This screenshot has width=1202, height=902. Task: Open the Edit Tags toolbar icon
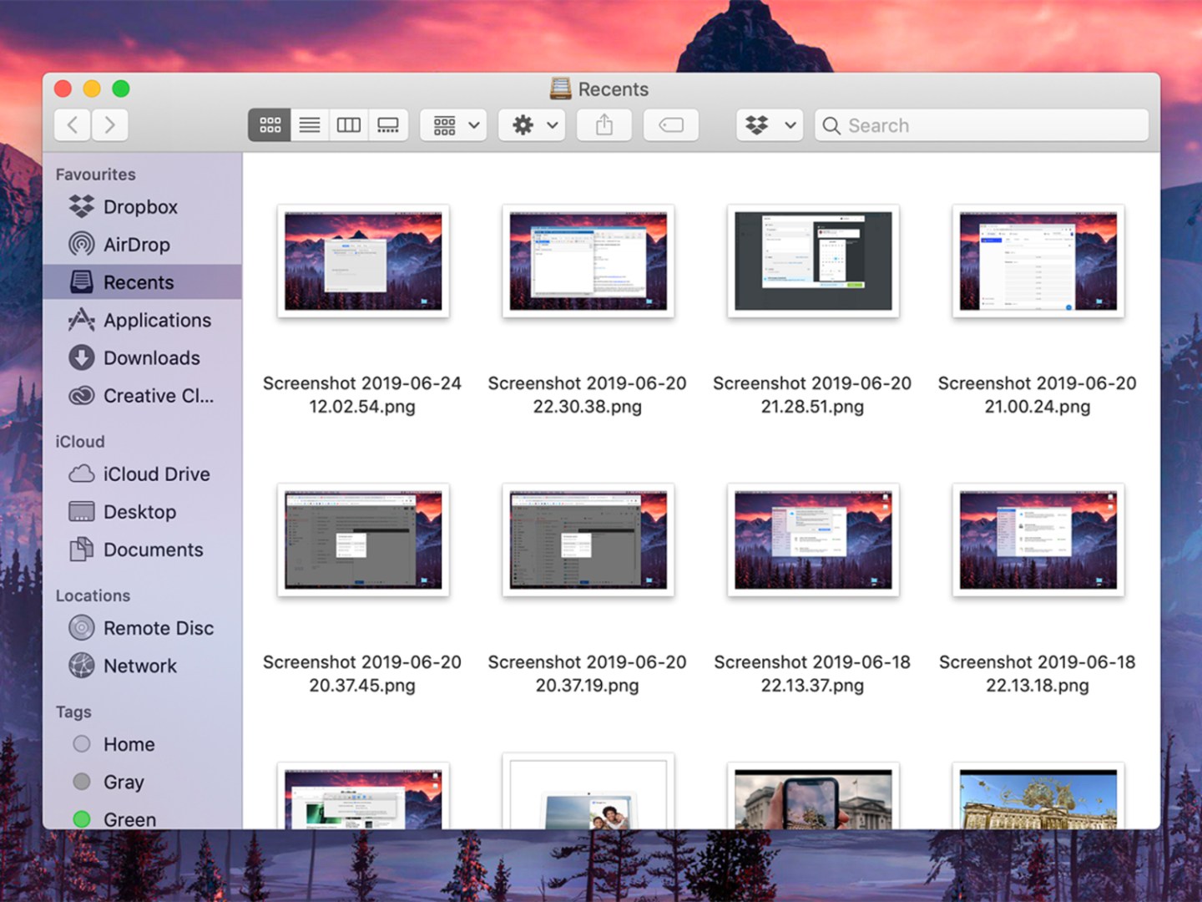coord(670,124)
